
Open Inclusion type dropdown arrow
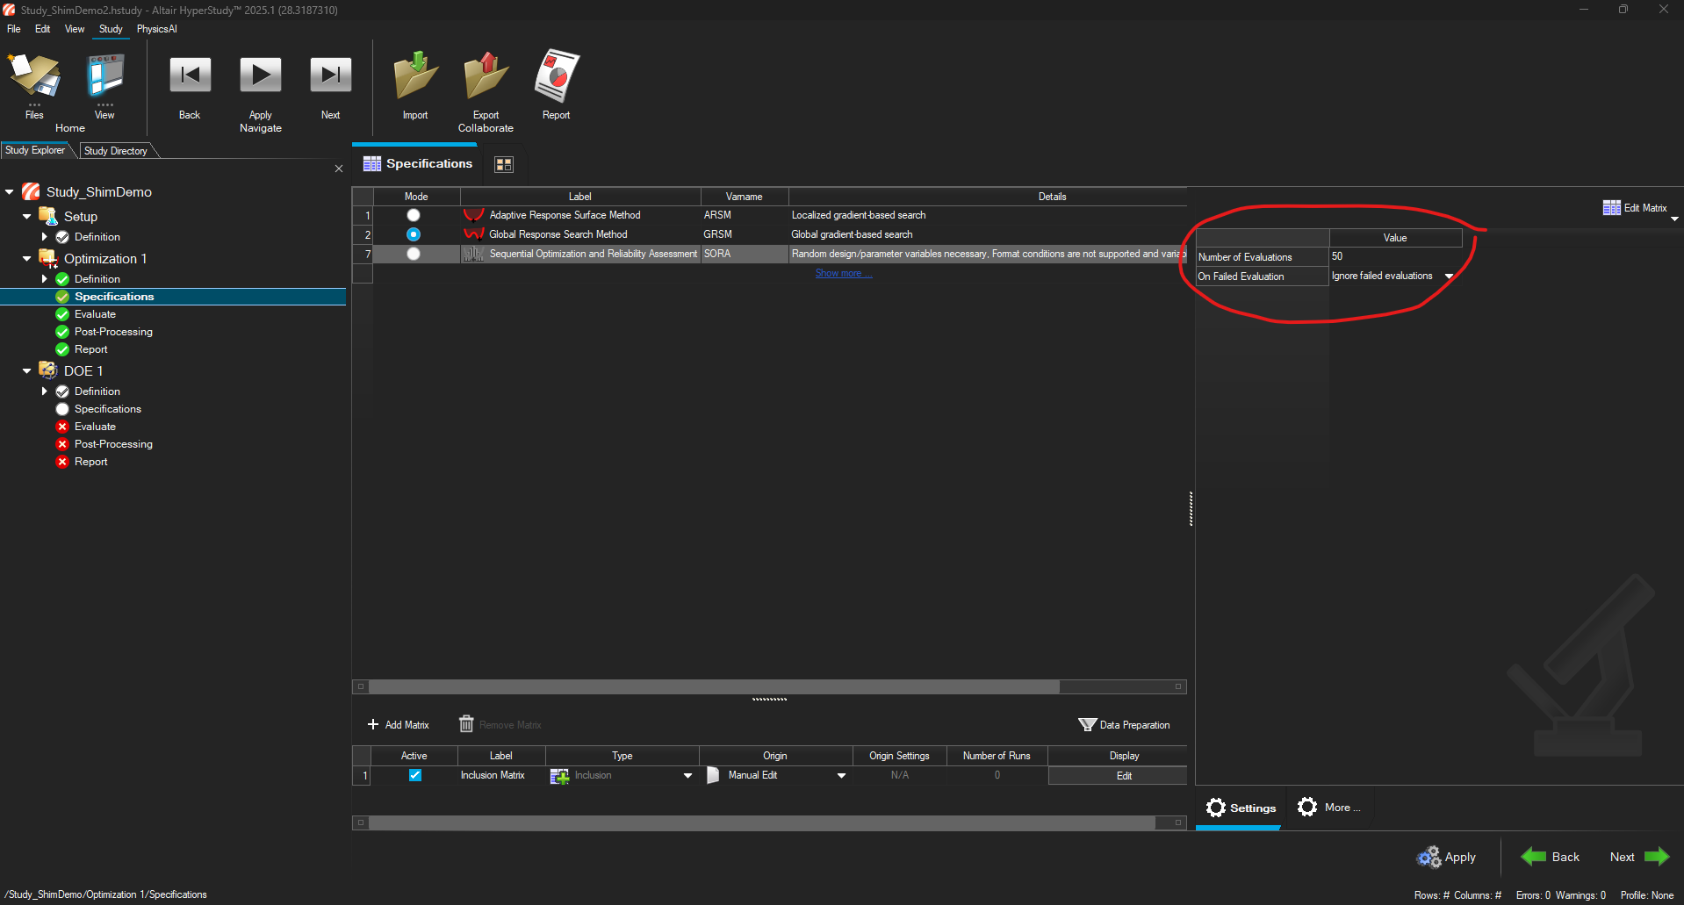[687, 775]
